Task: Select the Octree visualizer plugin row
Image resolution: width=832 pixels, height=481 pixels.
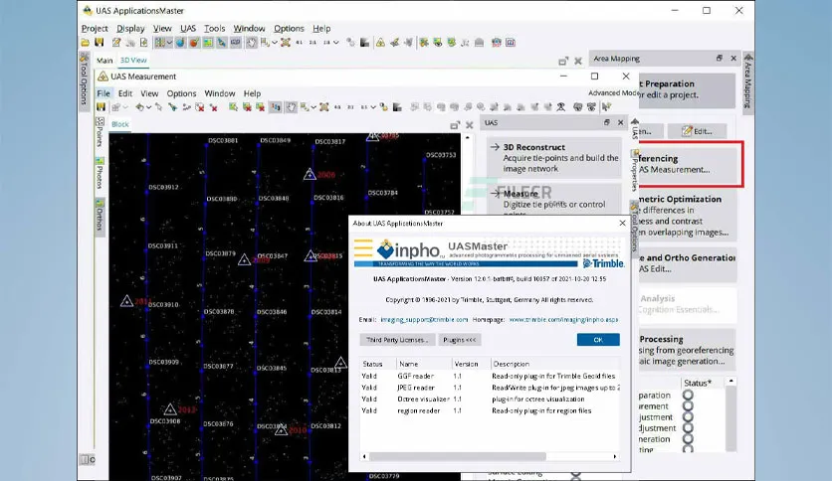Action: 490,400
